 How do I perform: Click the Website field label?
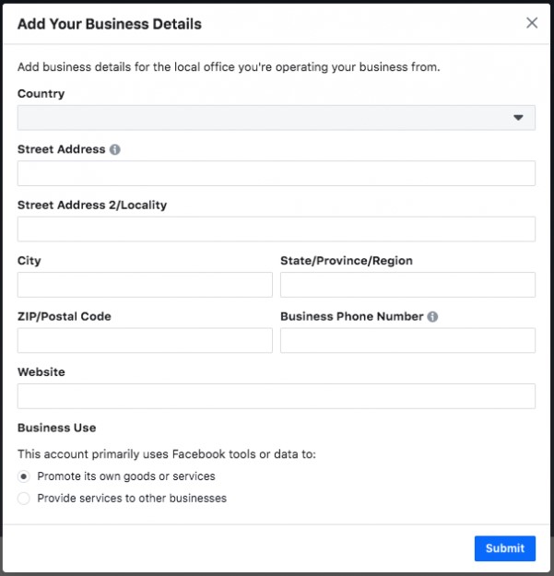41,372
